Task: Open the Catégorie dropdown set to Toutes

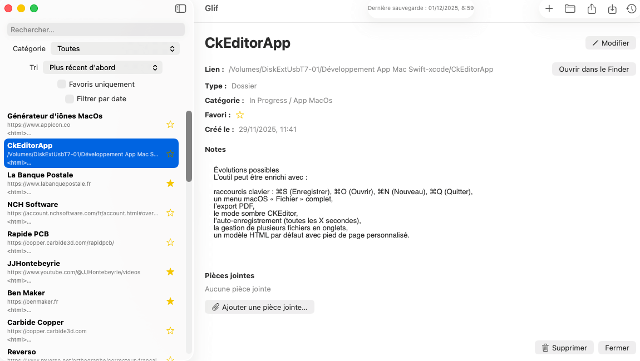Action: pos(115,49)
